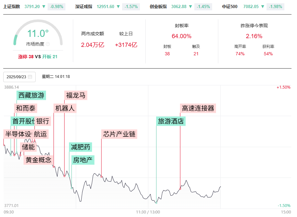
Task: Click the 中证500 down-arrow indicator
Action: click(x=263, y=6)
